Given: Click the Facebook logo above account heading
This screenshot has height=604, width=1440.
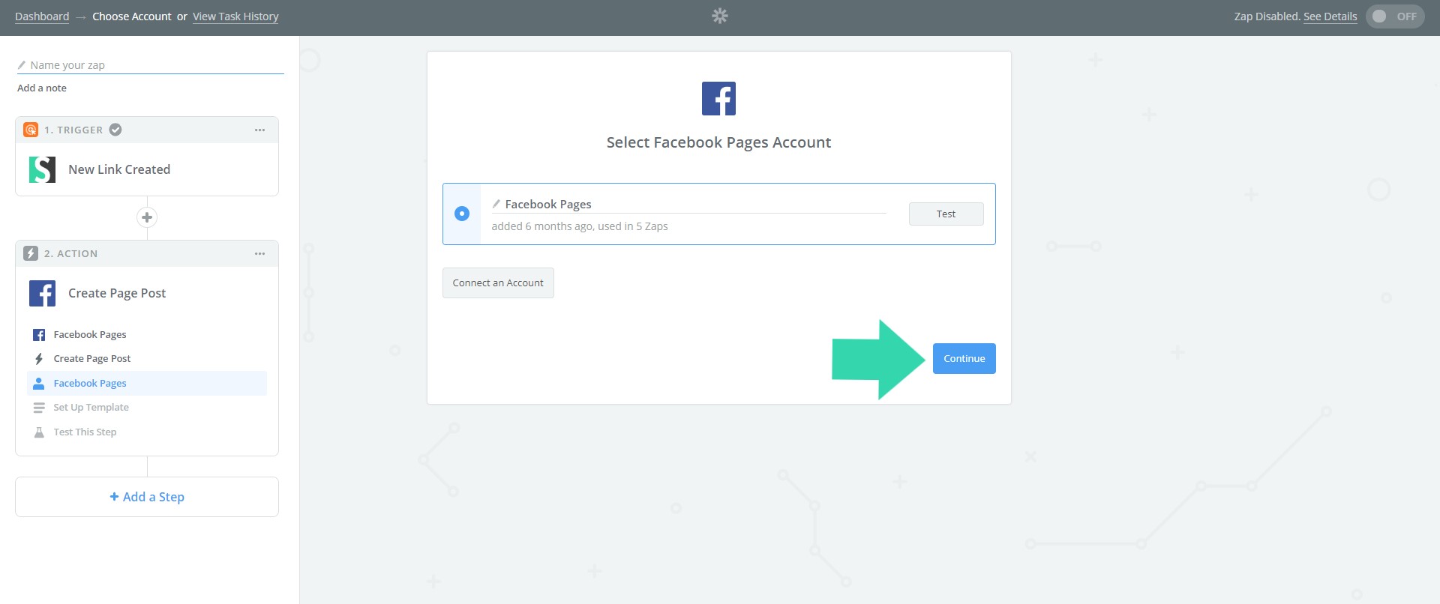Looking at the screenshot, I should click(718, 98).
